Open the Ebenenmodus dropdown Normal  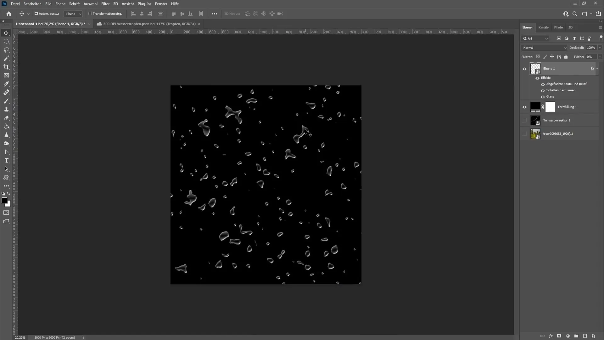[544, 47]
